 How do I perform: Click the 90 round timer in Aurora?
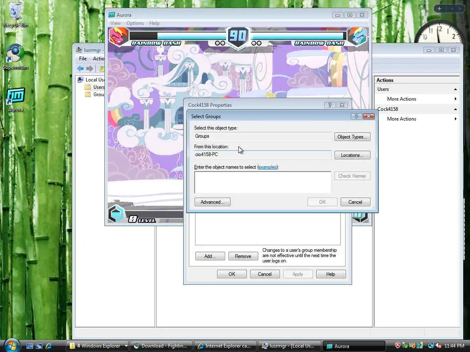(238, 36)
